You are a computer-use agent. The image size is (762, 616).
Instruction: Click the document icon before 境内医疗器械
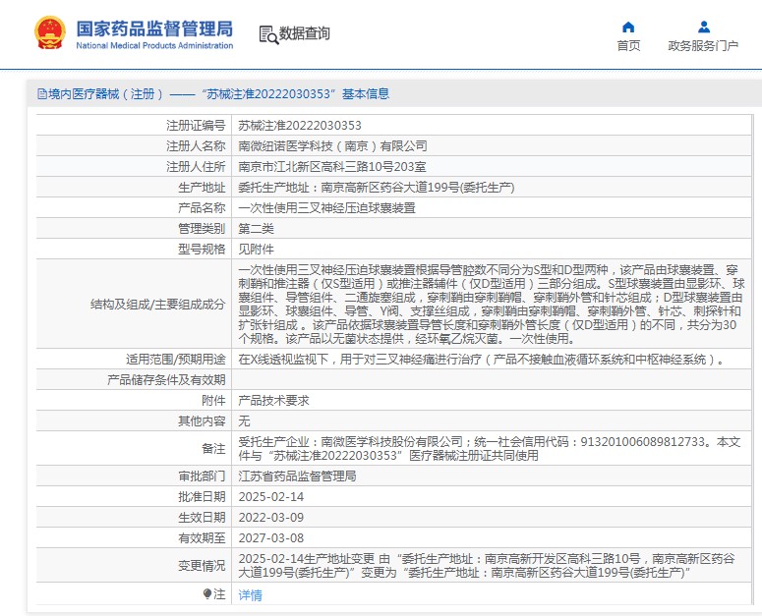[42, 93]
